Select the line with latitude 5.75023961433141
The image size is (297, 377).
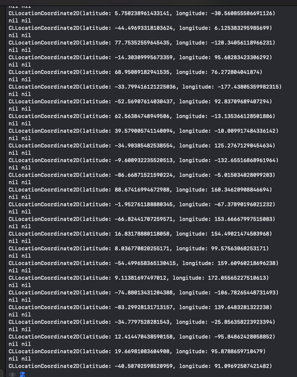(141, 13)
